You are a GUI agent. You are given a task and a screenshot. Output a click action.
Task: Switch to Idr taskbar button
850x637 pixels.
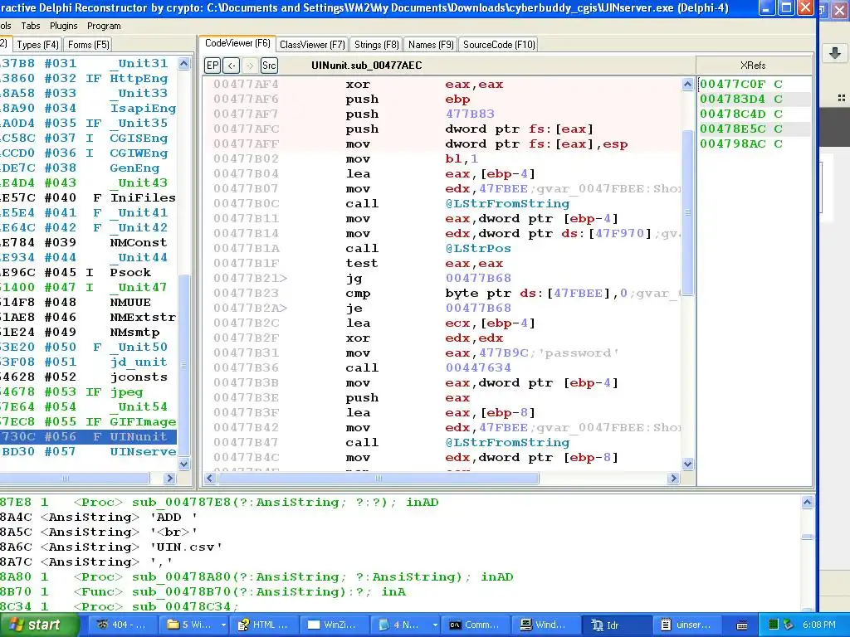(617, 625)
